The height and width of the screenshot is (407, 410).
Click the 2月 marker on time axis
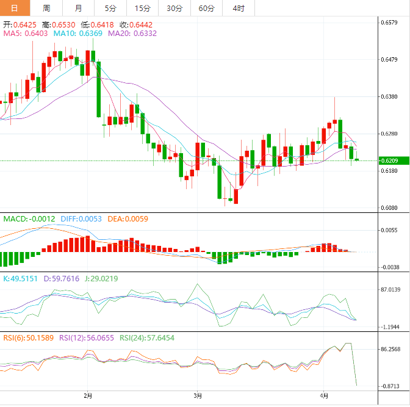[x=87, y=396]
